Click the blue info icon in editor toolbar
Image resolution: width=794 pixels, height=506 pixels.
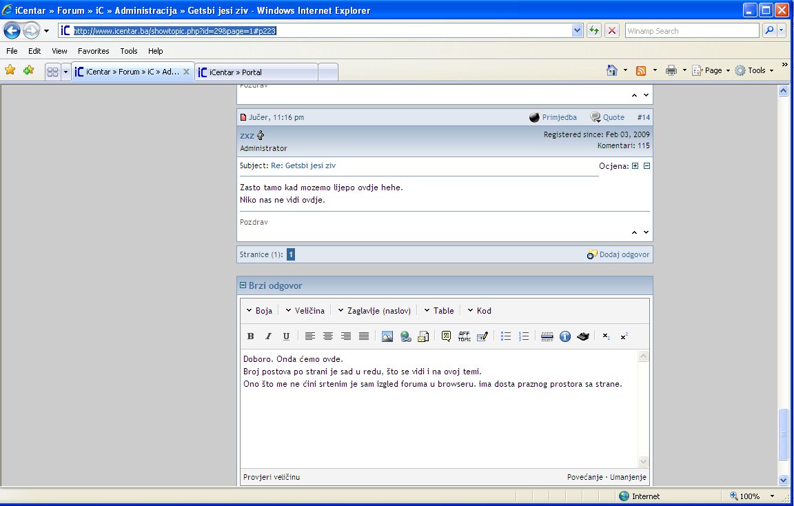click(565, 336)
